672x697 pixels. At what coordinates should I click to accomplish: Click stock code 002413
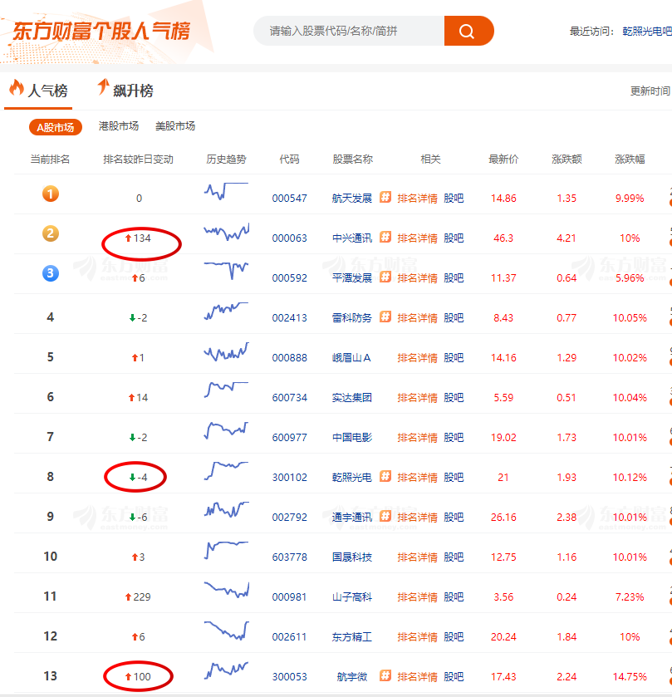click(289, 318)
